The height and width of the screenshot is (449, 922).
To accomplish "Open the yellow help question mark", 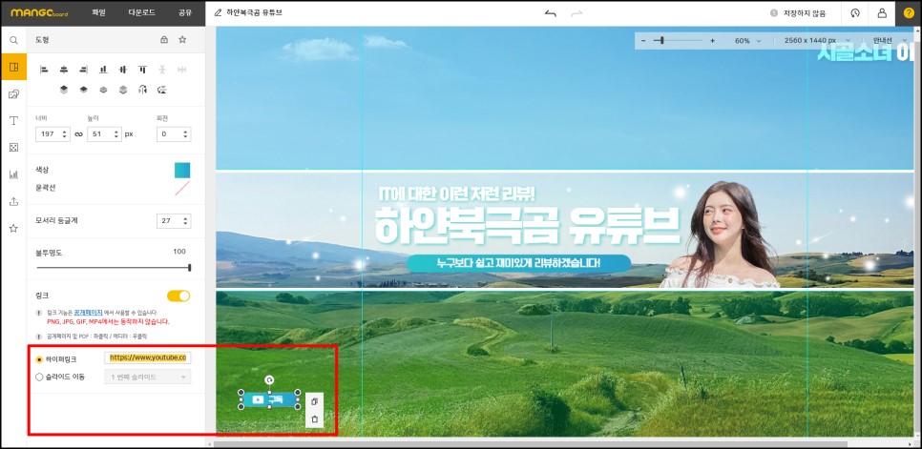I will 909,13.
